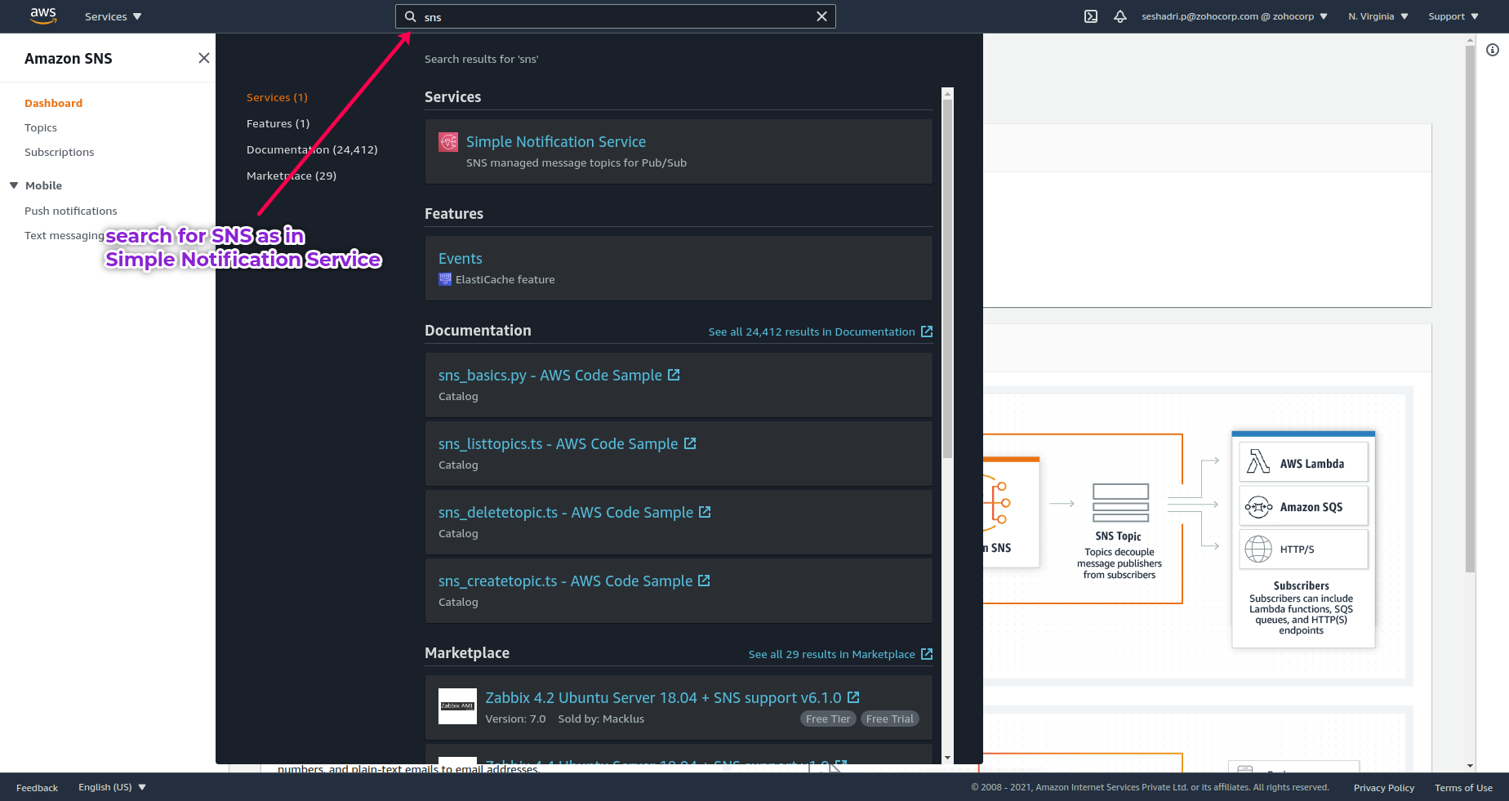Click the search results panel scrollbar
Screen dimensions: 1509x801
coord(947,278)
